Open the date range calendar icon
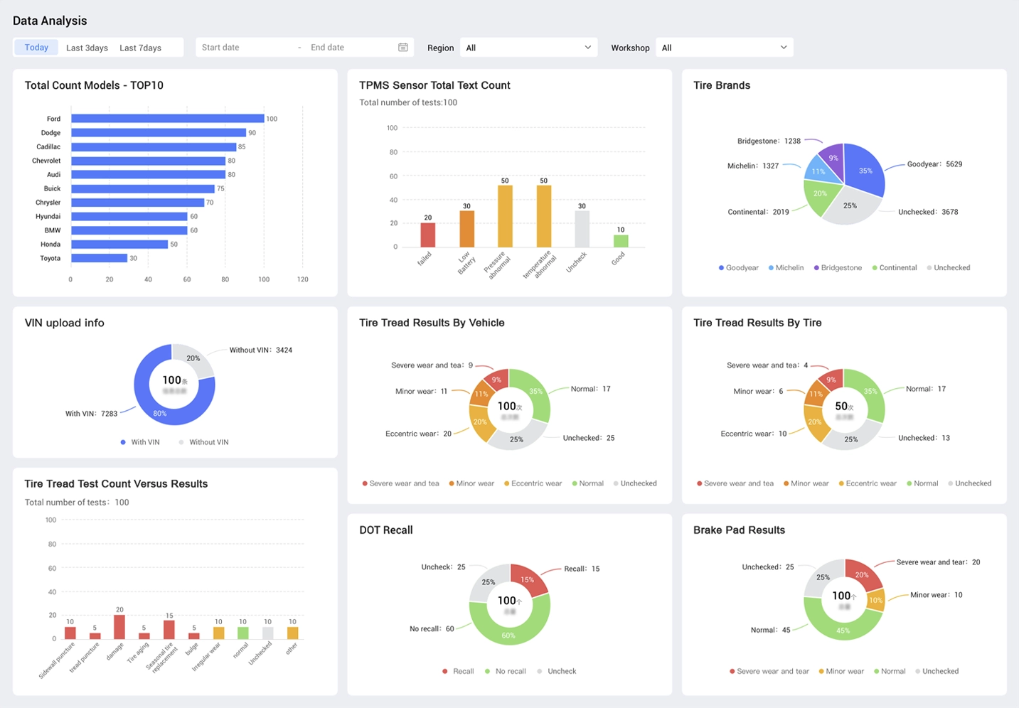Image resolution: width=1019 pixels, height=708 pixels. click(x=403, y=48)
